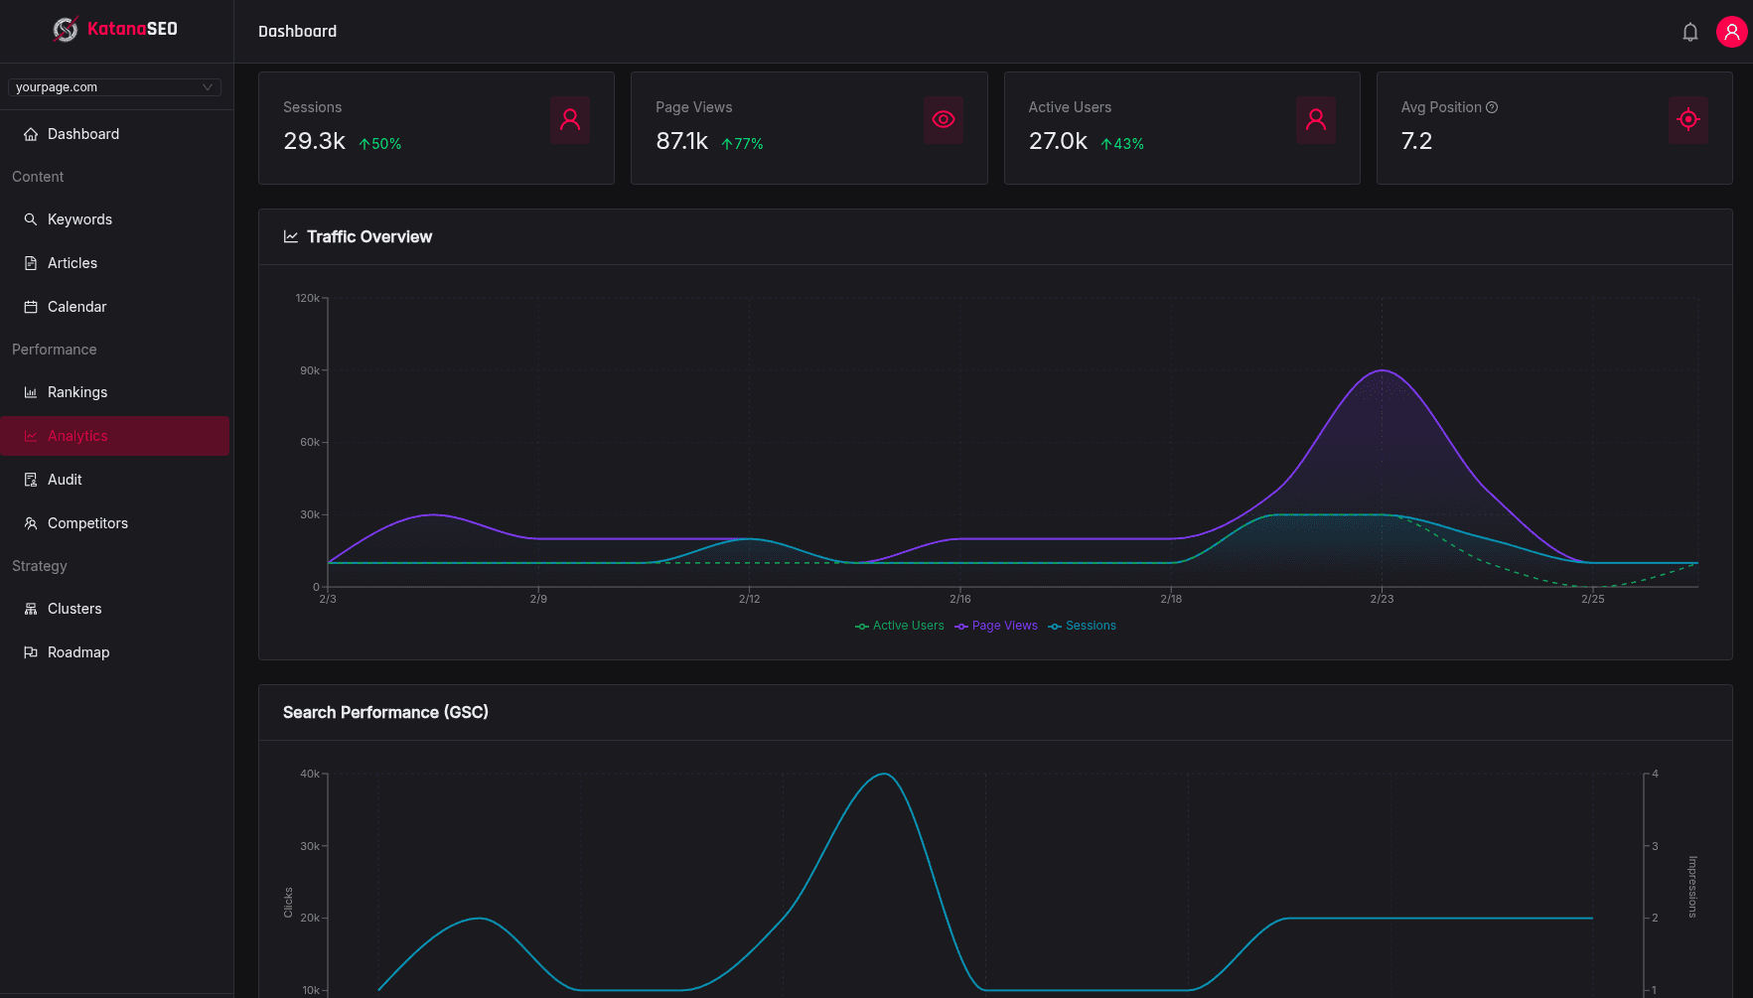This screenshot has width=1753, height=998.
Task: Click the Sessions user icon on stats card
Action: pyautogui.click(x=570, y=120)
